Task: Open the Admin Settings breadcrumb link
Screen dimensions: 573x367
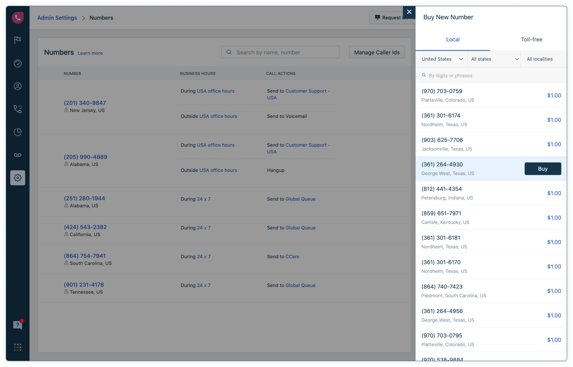Action: tap(57, 18)
